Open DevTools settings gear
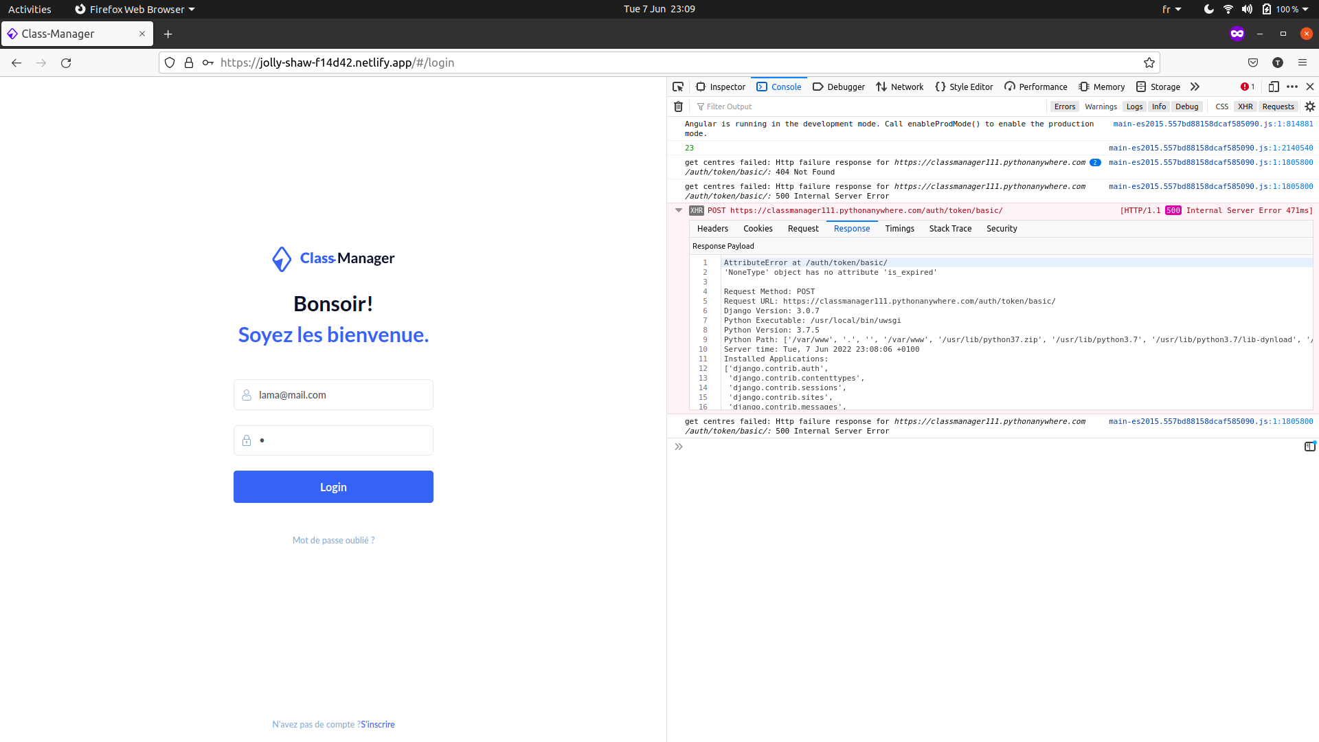 tap(1310, 106)
